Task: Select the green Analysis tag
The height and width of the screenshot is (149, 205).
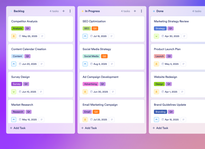Action: click(x=18, y=28)
